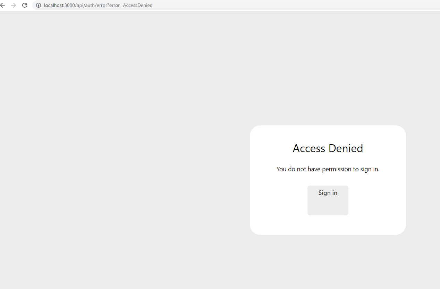Click the 'Access Denied' heading

click(x=328, y=148)
